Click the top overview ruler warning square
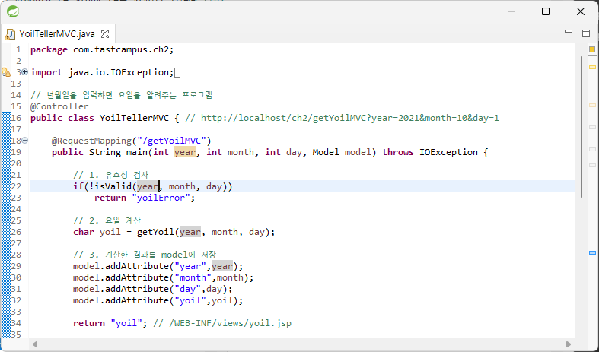Viewport: 599px width, 352px height. click(x=592, y=49)
